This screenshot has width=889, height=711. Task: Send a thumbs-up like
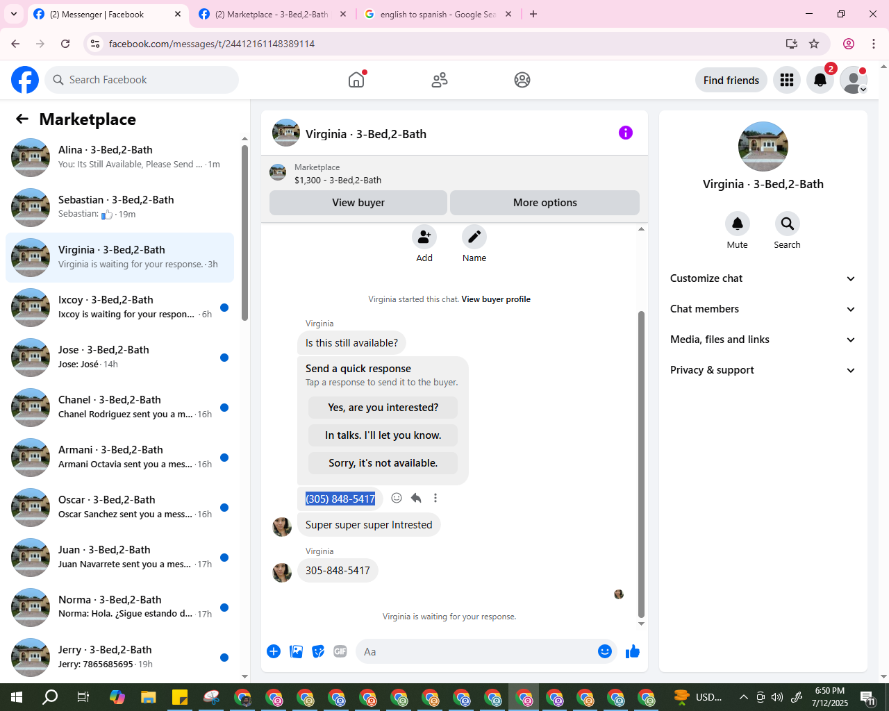(x=633, y=651)
